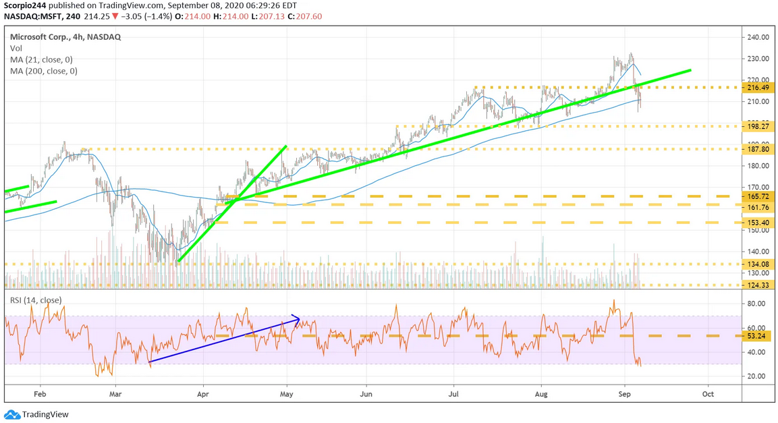This screenshot has height=423, width=778.
Task: Click the 134.08 price level label
Action: pyautogui.click(x=758, y=264)
